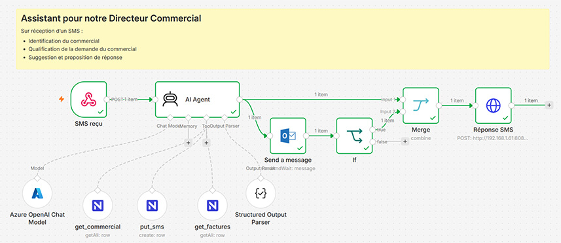This screenshot has width=561, height=243.
Task: Select the Réponse SMS HTTP node
Action: tap(494, 105)
